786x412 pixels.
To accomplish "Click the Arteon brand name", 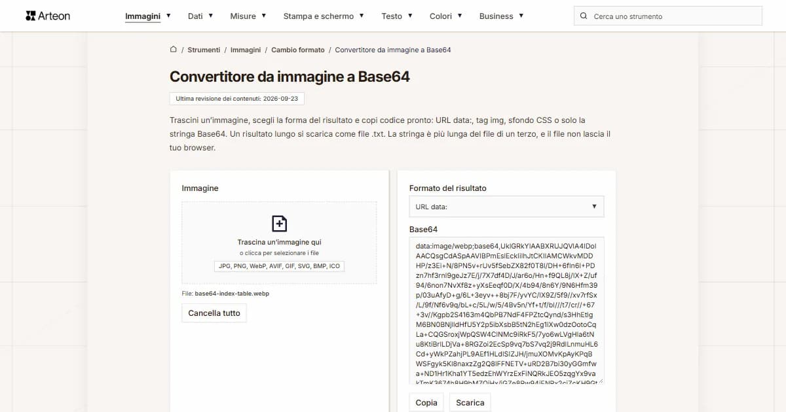I will (54, 16).
